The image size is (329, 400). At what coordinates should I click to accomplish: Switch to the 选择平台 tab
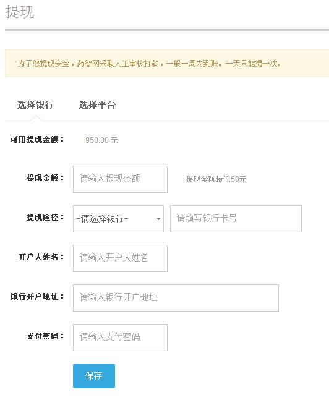tap(97, 105)
